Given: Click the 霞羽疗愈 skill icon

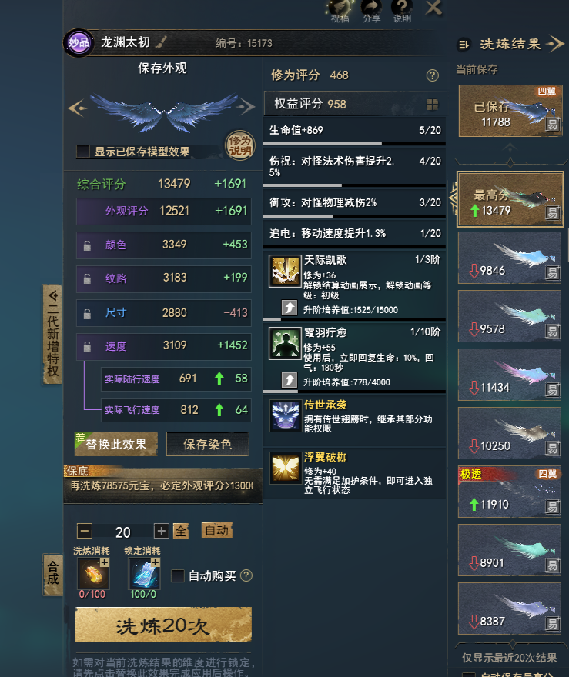Looking at the screenshot, I should [x=285, y=344].
